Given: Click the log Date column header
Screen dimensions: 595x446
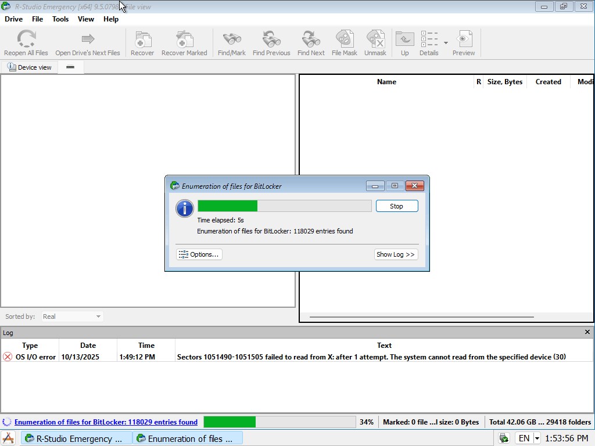Looking at the screenshot, I should [88, 346].
